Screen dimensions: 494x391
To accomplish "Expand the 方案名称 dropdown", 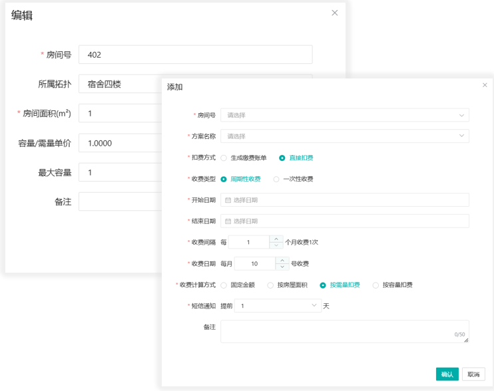I will (344, 136).
